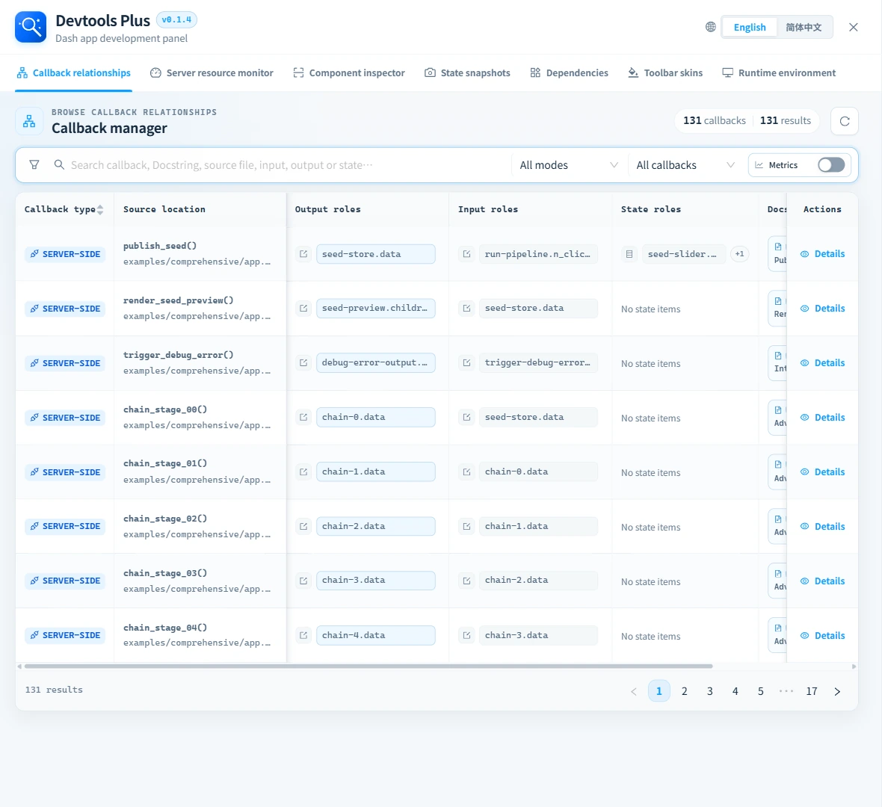Image resolution: width=882 pixels, height=807 pixels.
Task: Go to results page 3
Action: click(710, 691)
